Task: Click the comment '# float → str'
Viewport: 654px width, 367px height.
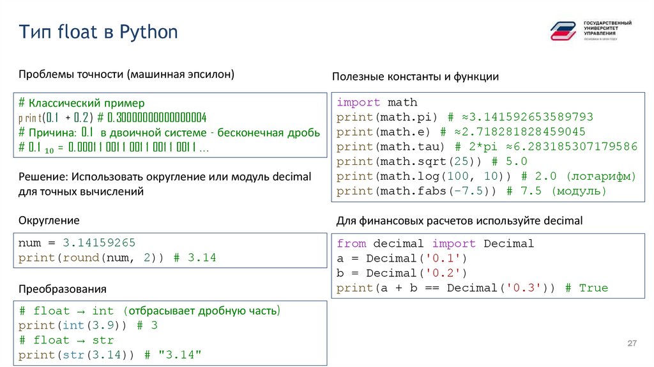Action: click(x=66, y=340)
